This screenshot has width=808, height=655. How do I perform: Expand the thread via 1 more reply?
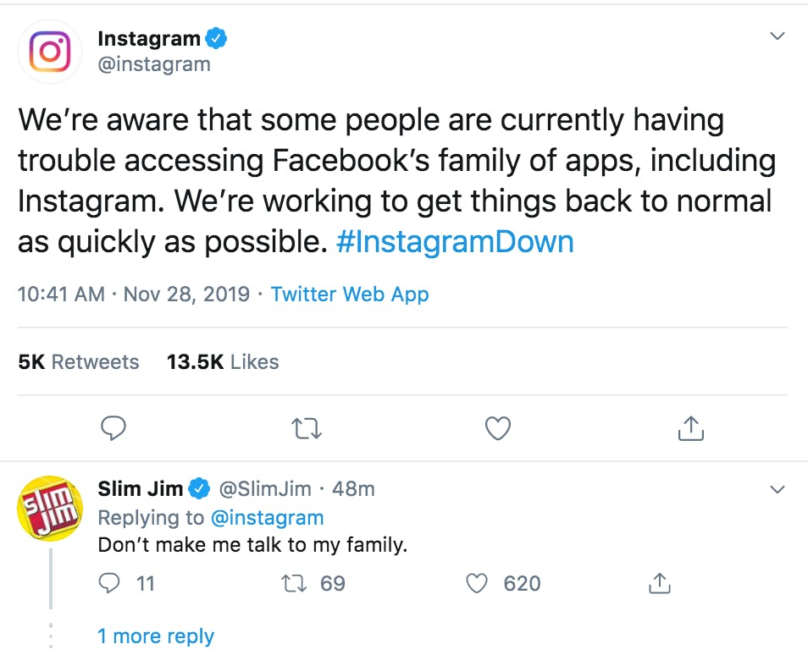tap(156, 636)
